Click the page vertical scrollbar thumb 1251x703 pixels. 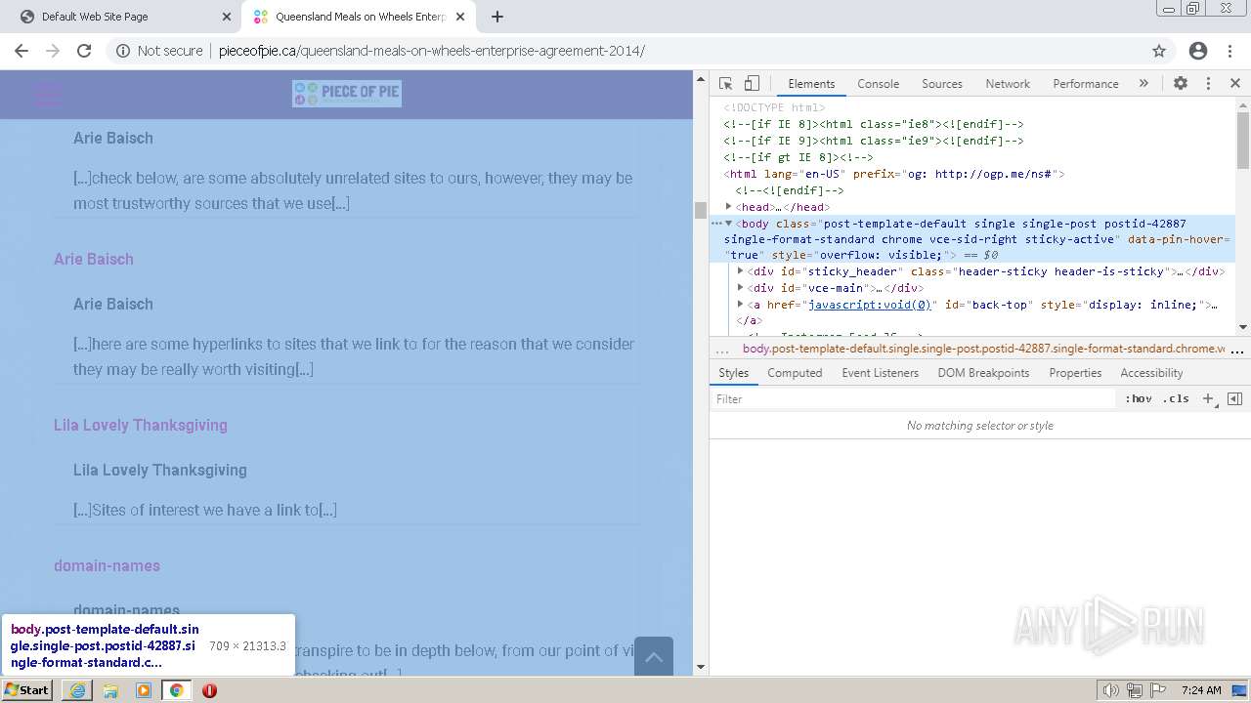tap(700, 210)
